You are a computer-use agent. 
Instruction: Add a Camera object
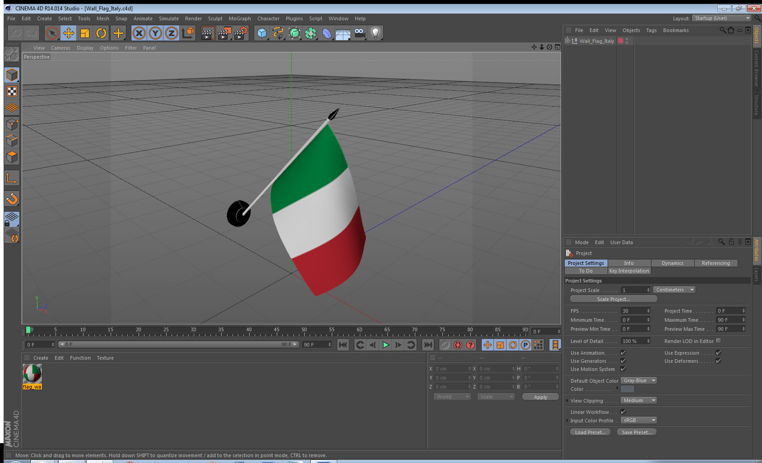tap(359, 33)
